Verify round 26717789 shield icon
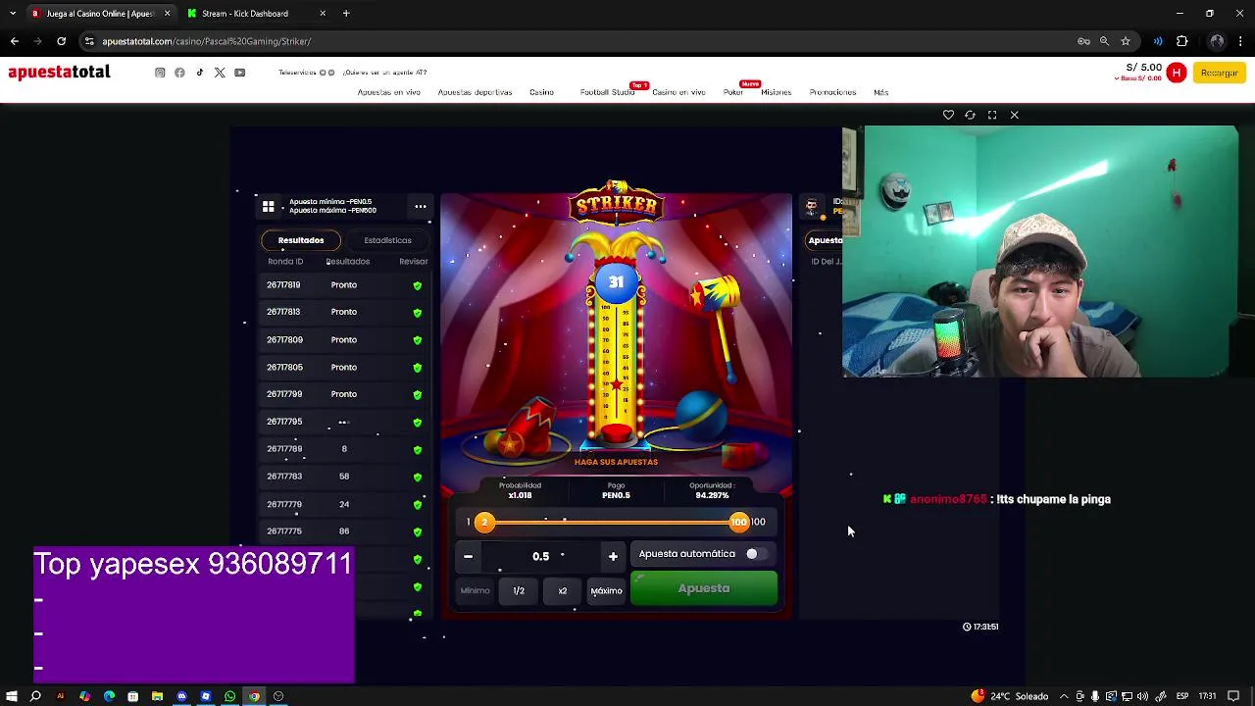The image size is (1255, 706). click(x=418, y=450)
